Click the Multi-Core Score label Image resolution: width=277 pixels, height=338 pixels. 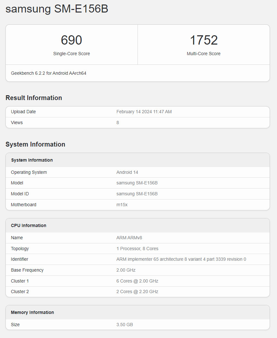[x=204, y=54]
